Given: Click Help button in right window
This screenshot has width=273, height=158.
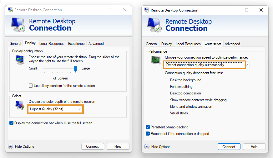Looking at the screenshot, I should click(x=254, y=147).
